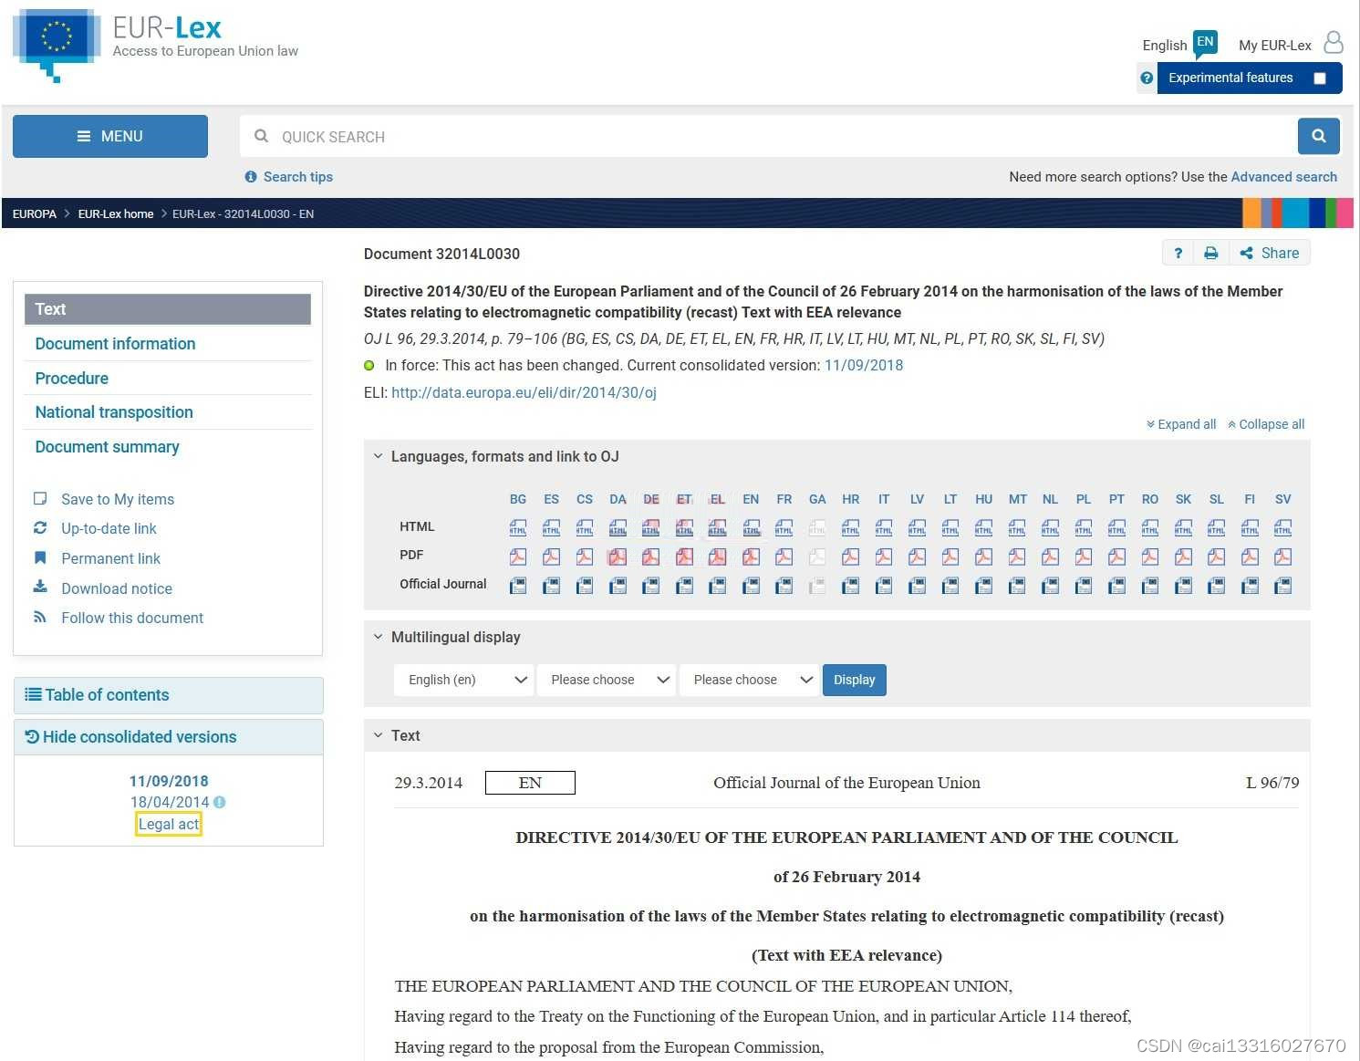
Task: Click the print icon button
Action: [x=1211, y=254]
